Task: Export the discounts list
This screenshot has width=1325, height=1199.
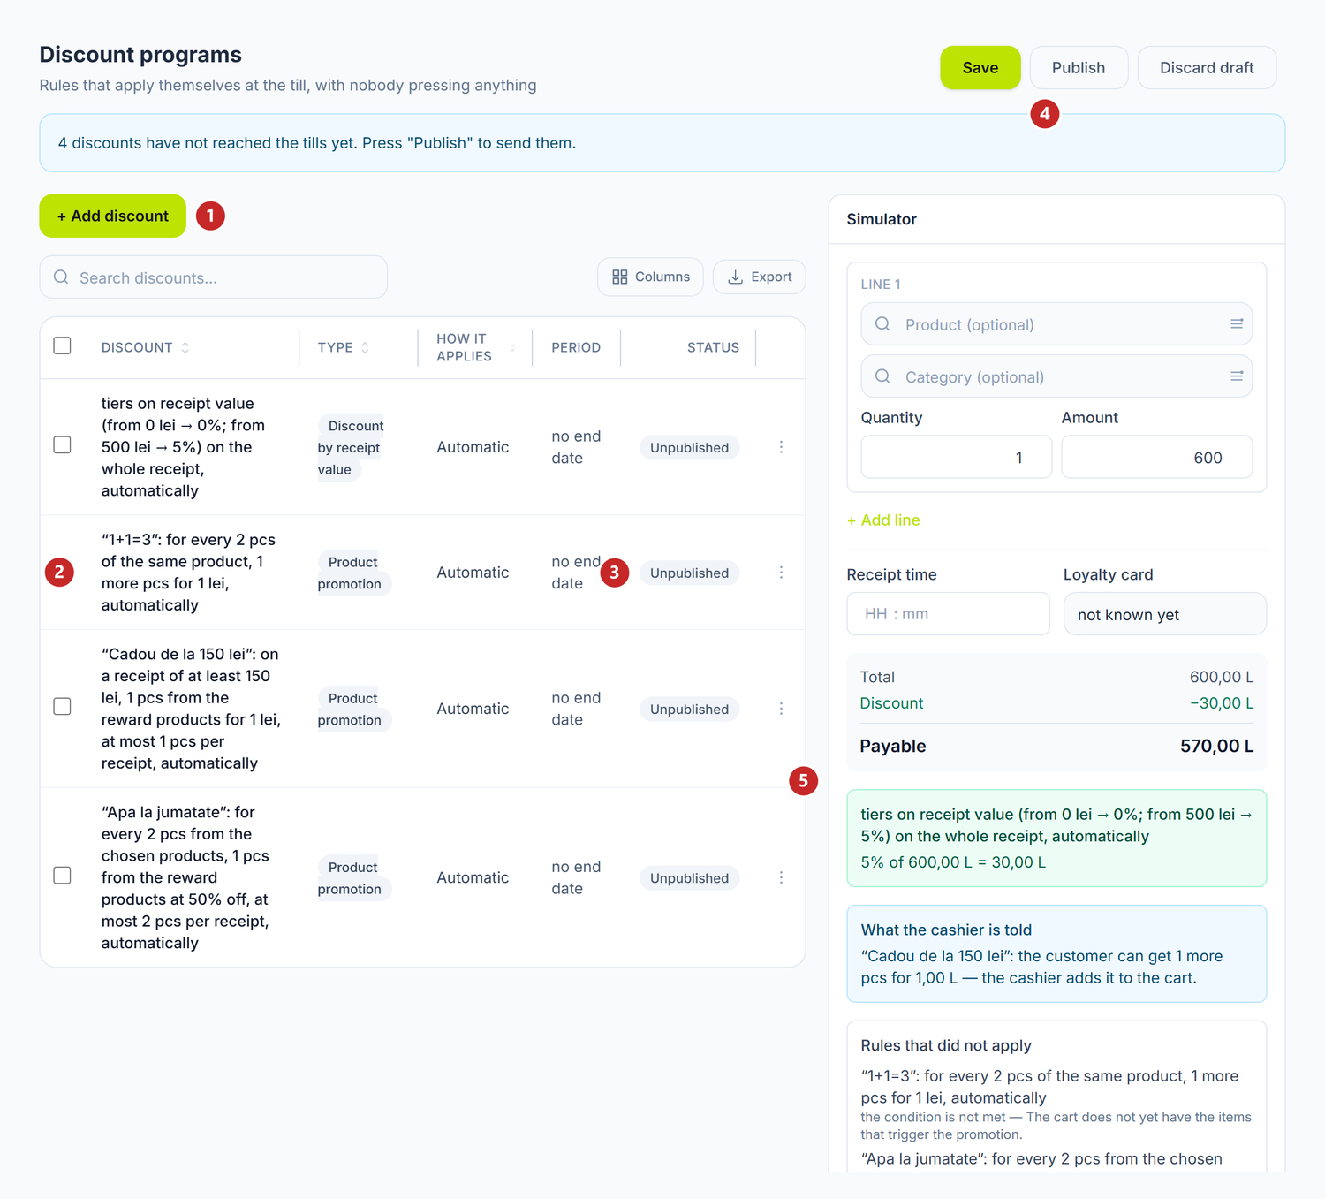Action: (759, 277)
